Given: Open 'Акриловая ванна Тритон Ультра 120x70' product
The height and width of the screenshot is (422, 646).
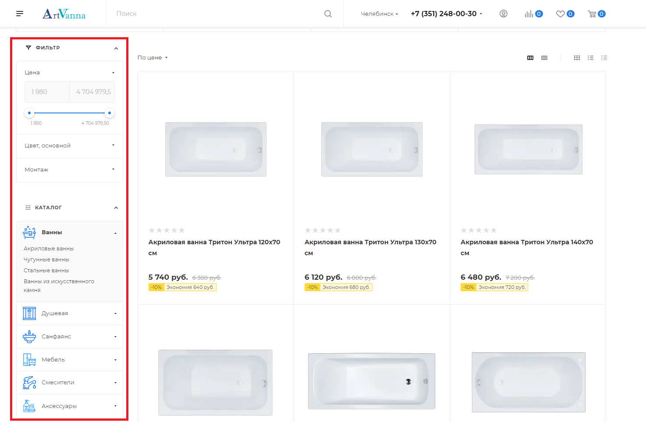Looking at the screenshot, I should (x=214, y=242).
